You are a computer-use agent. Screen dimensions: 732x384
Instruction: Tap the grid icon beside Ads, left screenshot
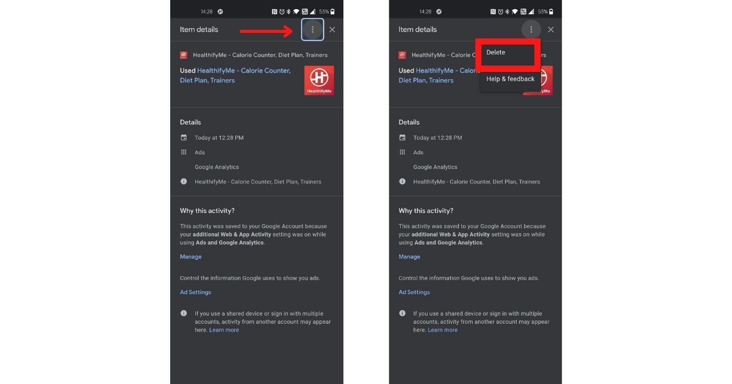(184, 152)
